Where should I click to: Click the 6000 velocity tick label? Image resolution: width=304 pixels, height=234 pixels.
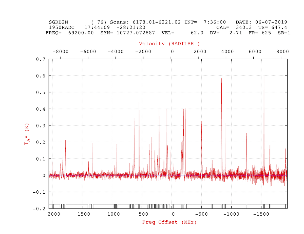point(255,51)
